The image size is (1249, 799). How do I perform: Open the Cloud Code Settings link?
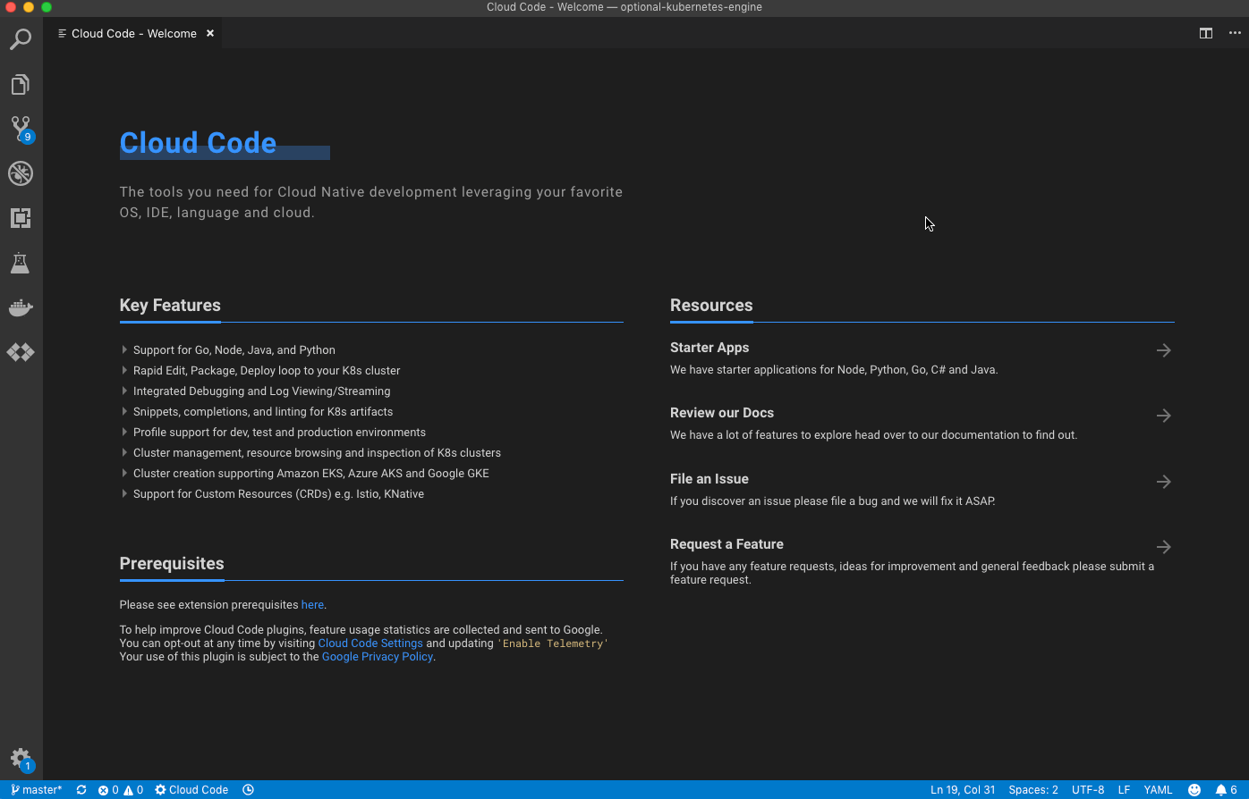(370, 643)
